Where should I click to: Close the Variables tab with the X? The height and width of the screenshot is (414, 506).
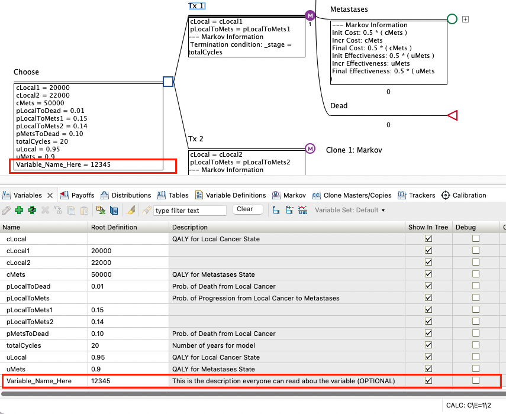click(x=50, y=195)
